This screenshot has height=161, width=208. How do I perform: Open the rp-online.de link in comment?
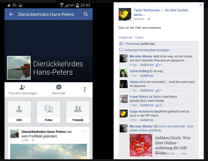pos(162,128)
